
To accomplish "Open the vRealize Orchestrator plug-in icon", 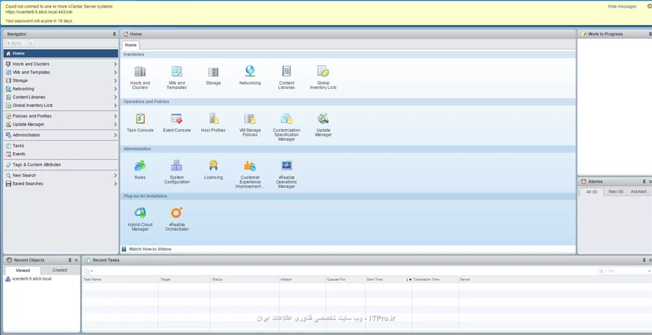I will [177, 213].
